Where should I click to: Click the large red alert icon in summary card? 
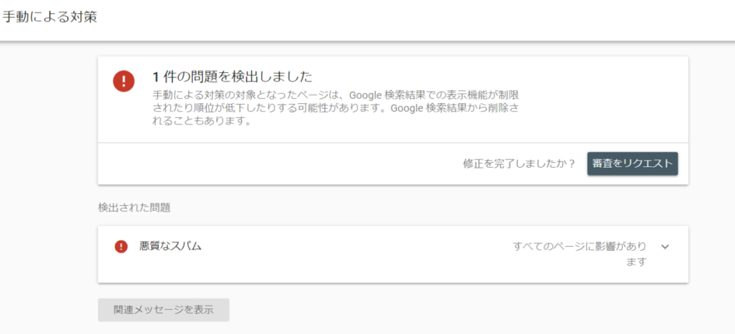click(123, 82)
